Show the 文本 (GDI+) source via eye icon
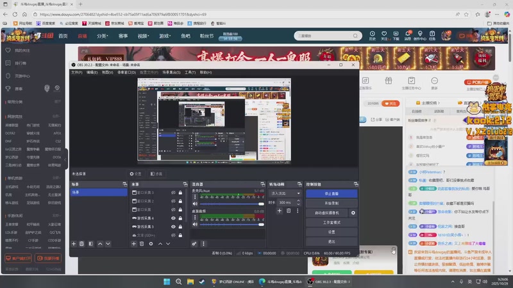The width and height of the screenshot is (513, 288). click(x=173, y=235)
